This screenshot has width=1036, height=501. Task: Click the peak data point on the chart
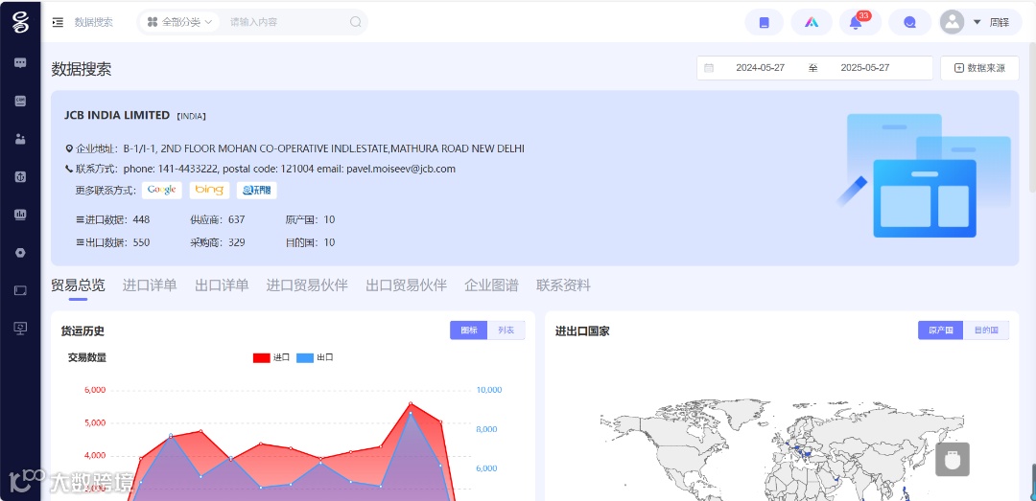(411, 403)
